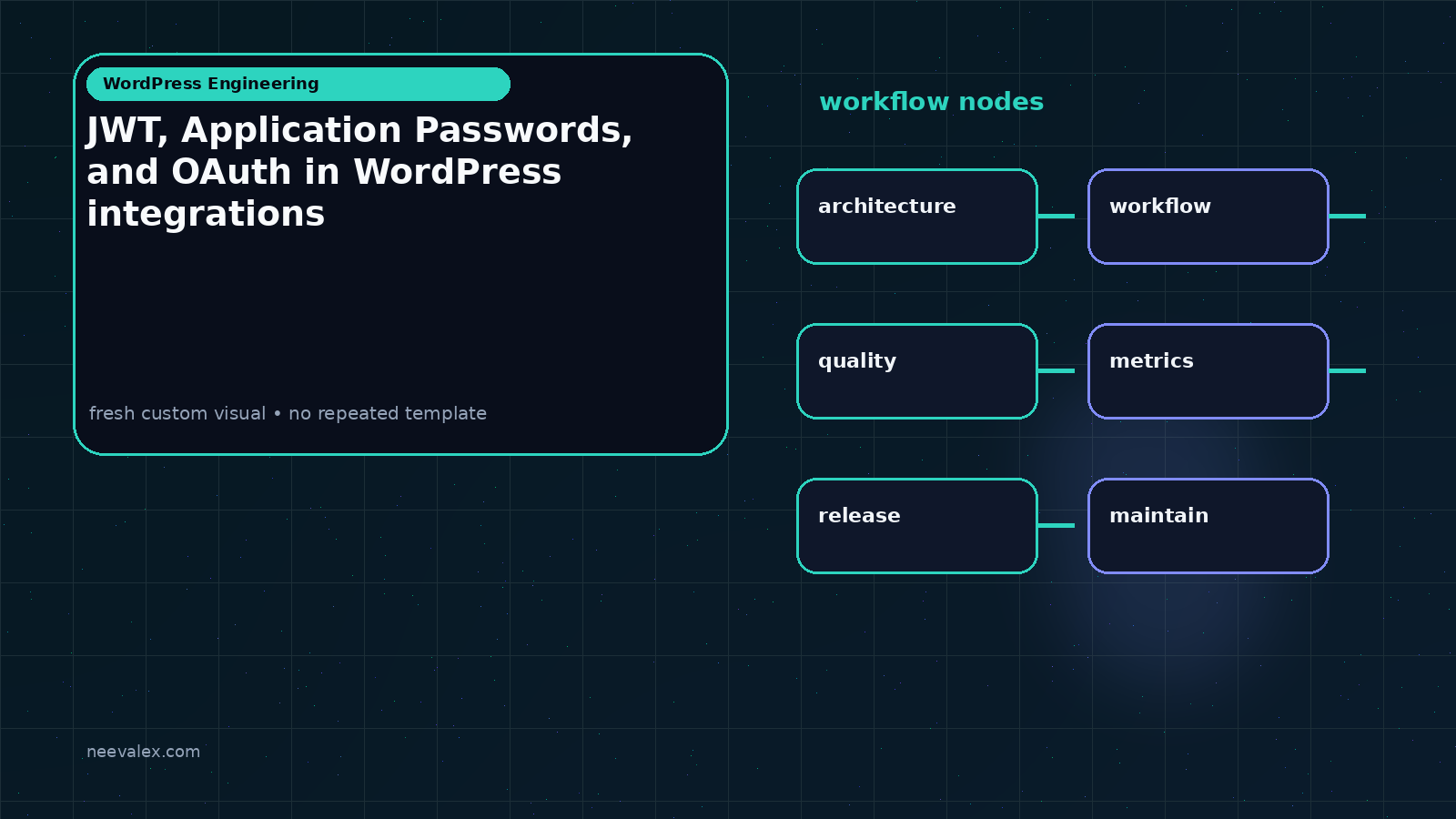
Task: Click the quality node
Action: point(917,371)
